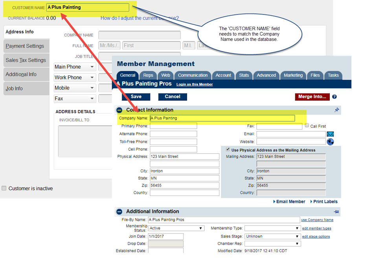Viewport: 386px width, 264px height.
Task: Switch to the Communication tab
Action: [x=193, y=75]
